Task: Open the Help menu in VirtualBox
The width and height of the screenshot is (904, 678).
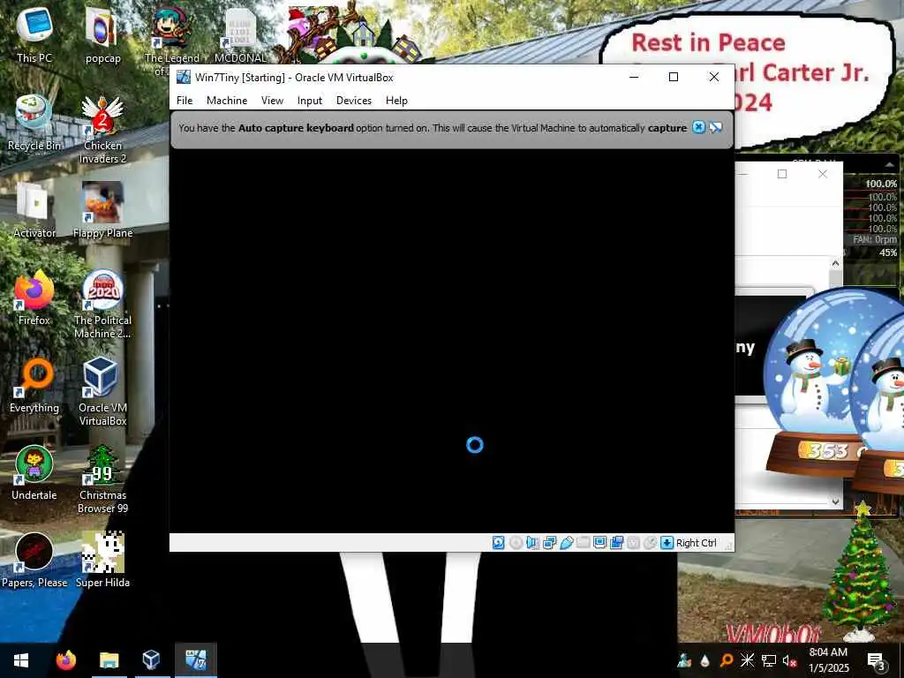Action: (x=396, y=101)
